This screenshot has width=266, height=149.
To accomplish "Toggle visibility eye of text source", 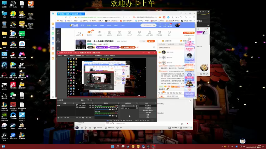I will coord(90,105).
